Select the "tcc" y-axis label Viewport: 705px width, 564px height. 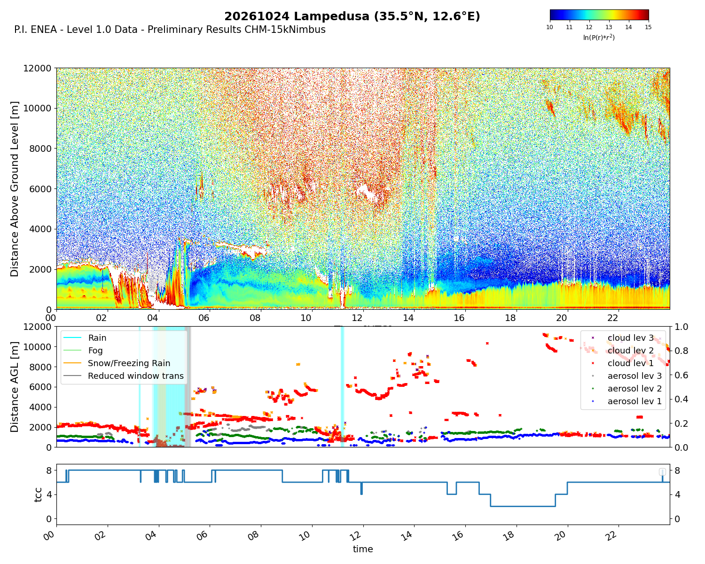tap(38, 494)
